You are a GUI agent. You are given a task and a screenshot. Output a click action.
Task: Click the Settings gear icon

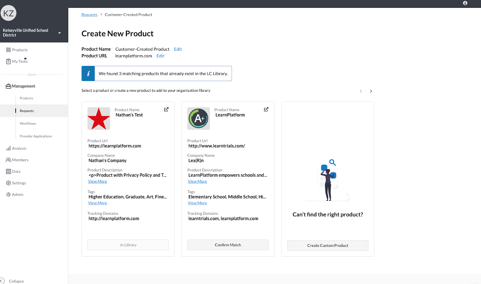[8, 183]
